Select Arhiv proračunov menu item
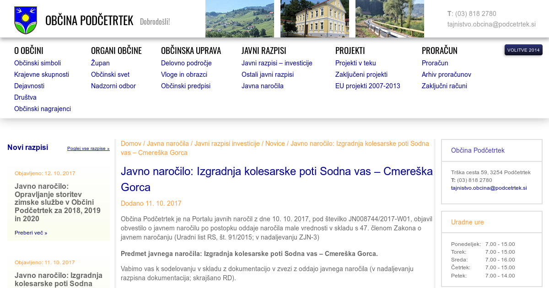The width and height of the screenshot is (549, 288). click(x=446, y=75)
